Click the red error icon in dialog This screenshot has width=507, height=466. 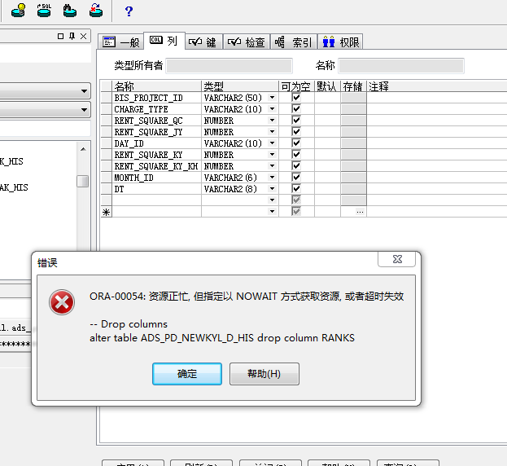pos(62,302)
